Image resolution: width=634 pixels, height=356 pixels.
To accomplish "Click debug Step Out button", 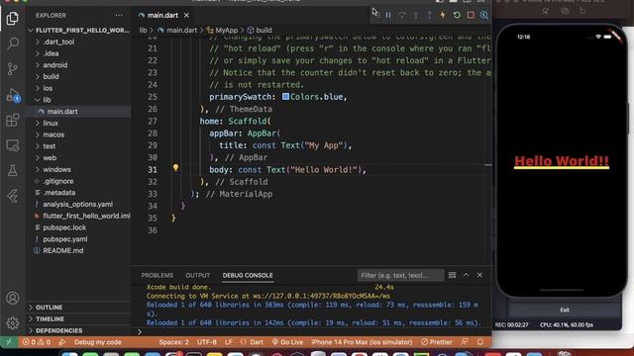I will tap(429, 15).
